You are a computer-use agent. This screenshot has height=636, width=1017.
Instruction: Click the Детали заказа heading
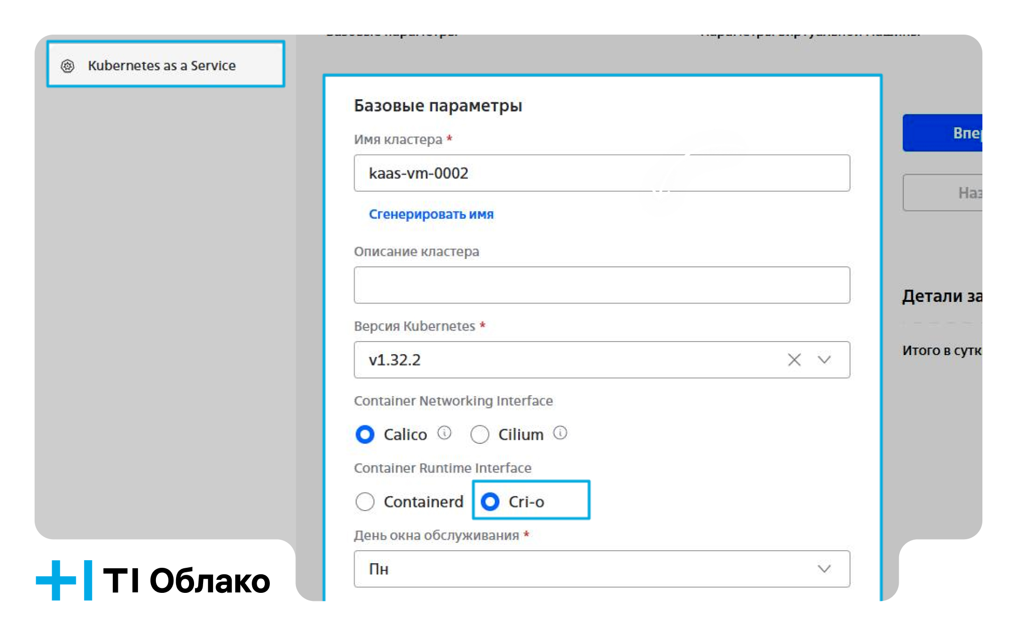942,296
